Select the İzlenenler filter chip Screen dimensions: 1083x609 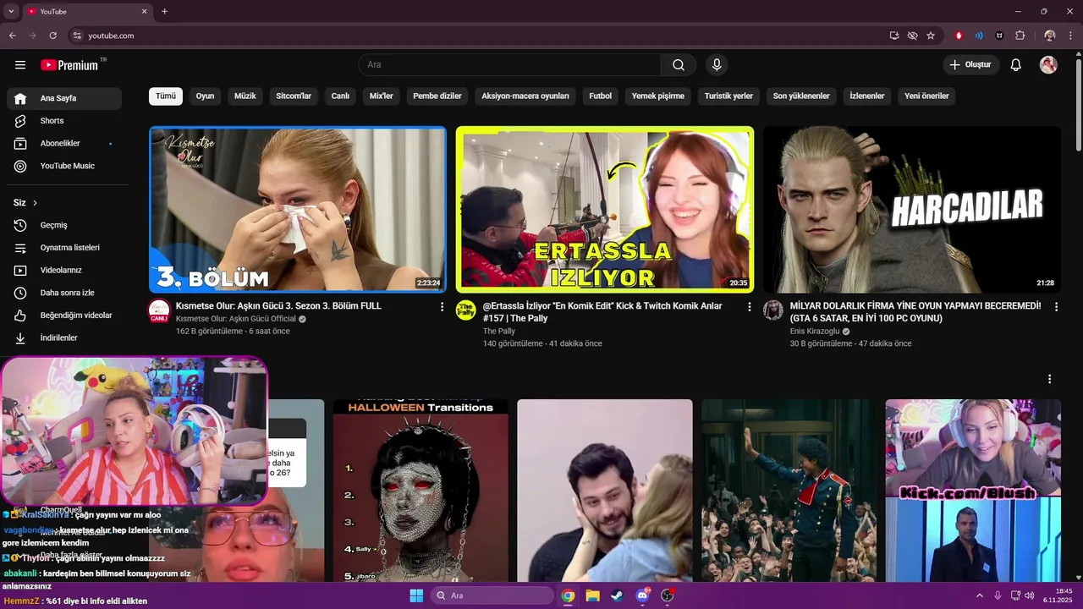(867, 96)
